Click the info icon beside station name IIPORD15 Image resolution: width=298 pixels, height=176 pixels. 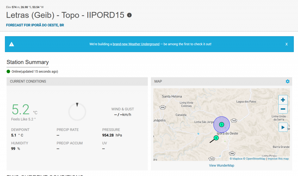point(129,15)
